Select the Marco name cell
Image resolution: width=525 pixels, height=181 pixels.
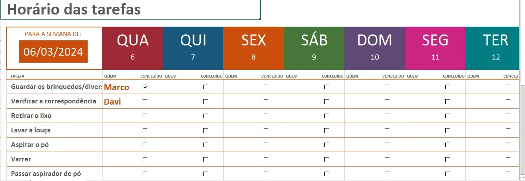[x=117, y=87]
